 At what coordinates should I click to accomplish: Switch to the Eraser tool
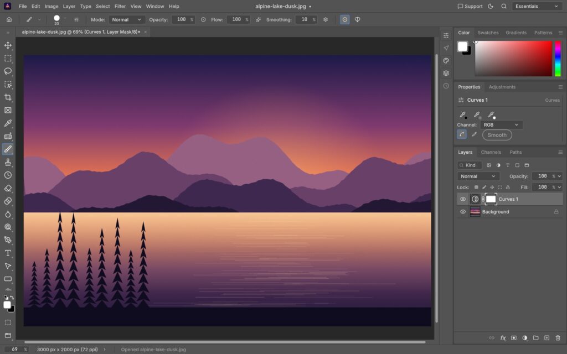click(x=8, y=188)
